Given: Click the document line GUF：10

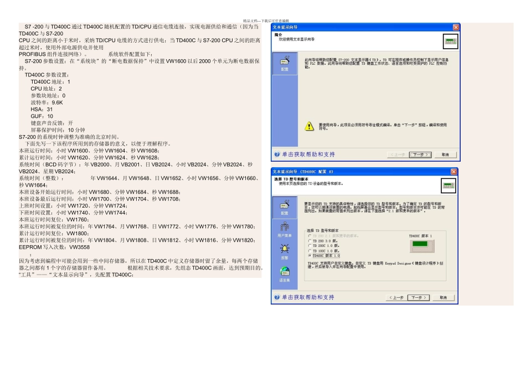Looking at the screenshot, I should [x=42, y=116].
